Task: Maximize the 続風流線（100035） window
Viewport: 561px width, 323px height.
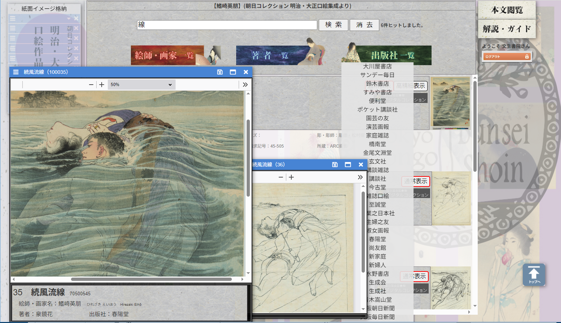Action: click(233, 72)
